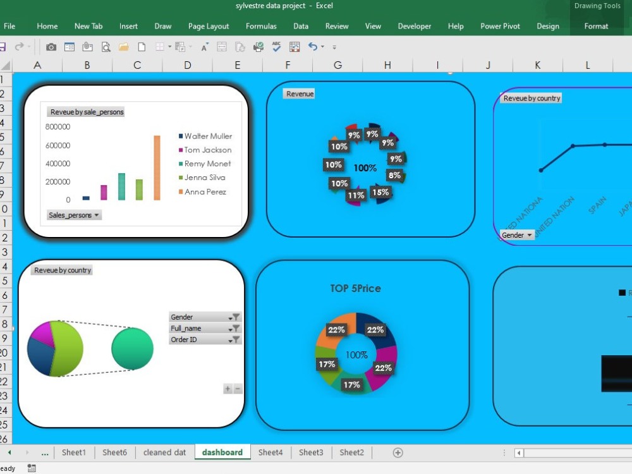Add a new sheet with plus icon
632x474 pixels.
pyautogui.click(x=398, y=453)
